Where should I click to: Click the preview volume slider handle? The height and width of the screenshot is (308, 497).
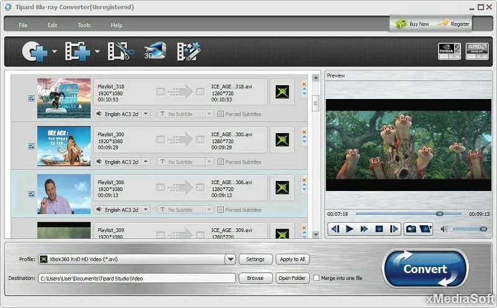[x=483, y=228]
